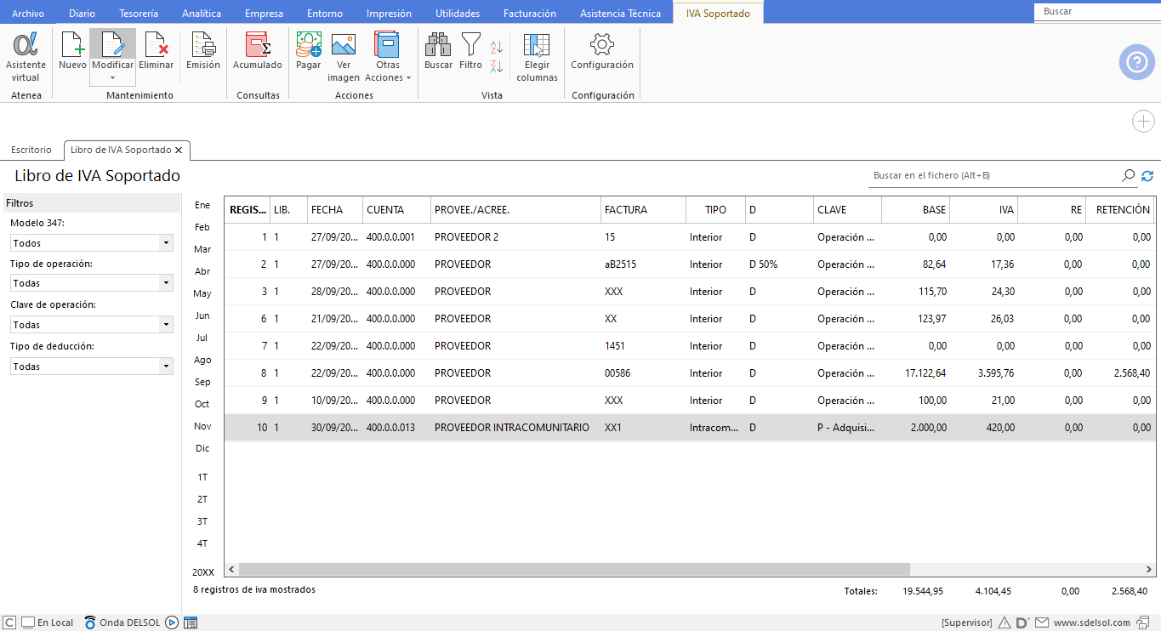Select the 20XX year filter
This screenshot has height=631, width=1161.
pyautogui.click(x=203, y=572)
